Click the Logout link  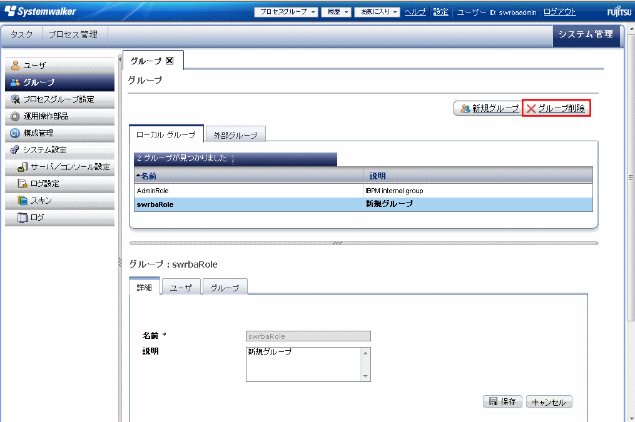(559, 12)
